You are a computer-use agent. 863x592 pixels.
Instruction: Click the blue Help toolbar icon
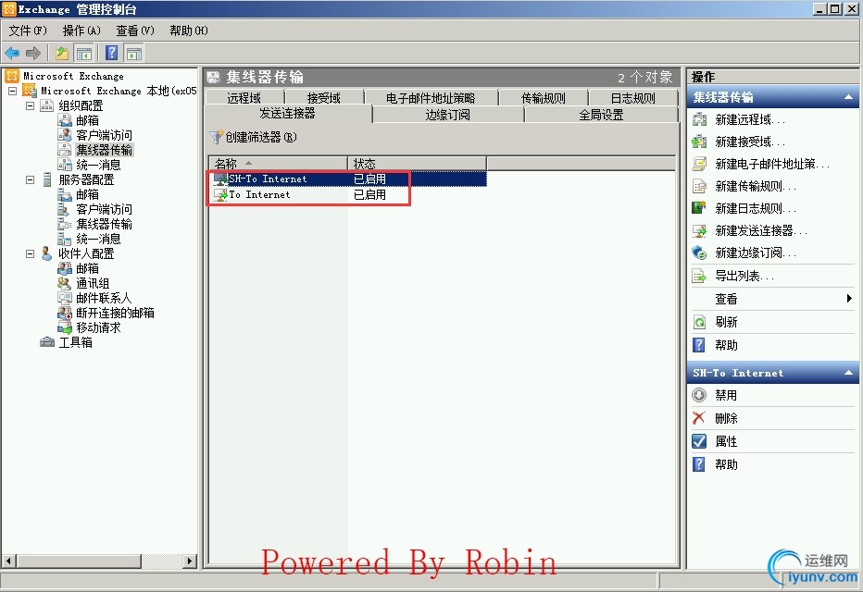click(x=112, y=54)
